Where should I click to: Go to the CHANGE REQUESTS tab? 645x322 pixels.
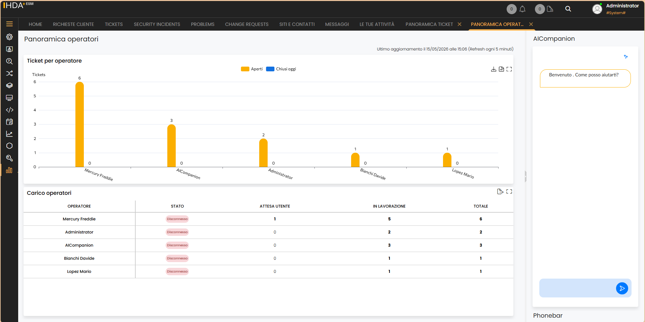point(247,24)
